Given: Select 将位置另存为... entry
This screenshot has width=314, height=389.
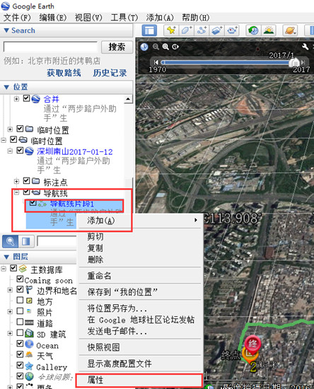Looking at the screenshot, I should (x=141, y=308).
